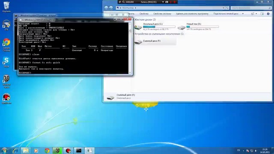Open the taskbar clock and date

tap(265, 151)
